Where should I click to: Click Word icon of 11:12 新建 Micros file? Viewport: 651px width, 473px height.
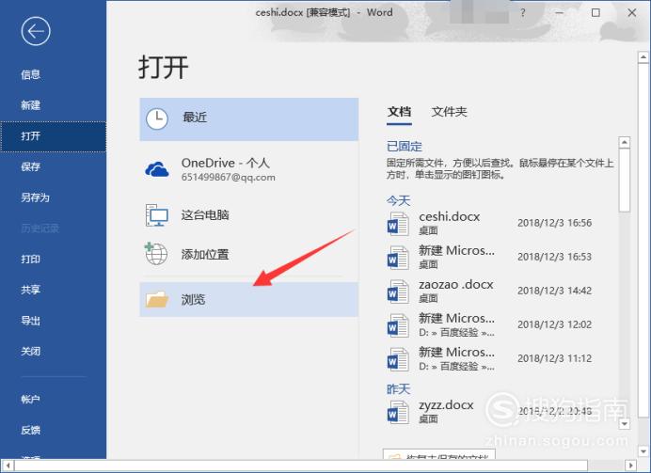(x=398, y=360)
